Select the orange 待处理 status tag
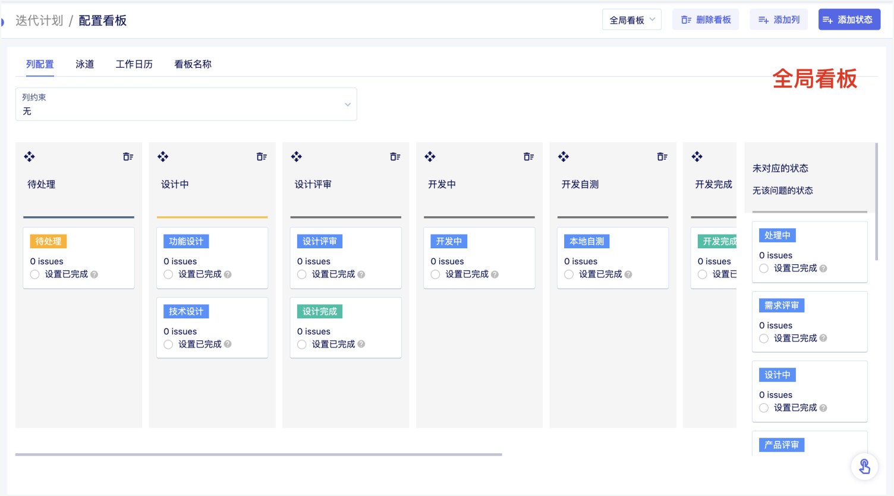Screen dimensions: 894x496 coord(48,241)
